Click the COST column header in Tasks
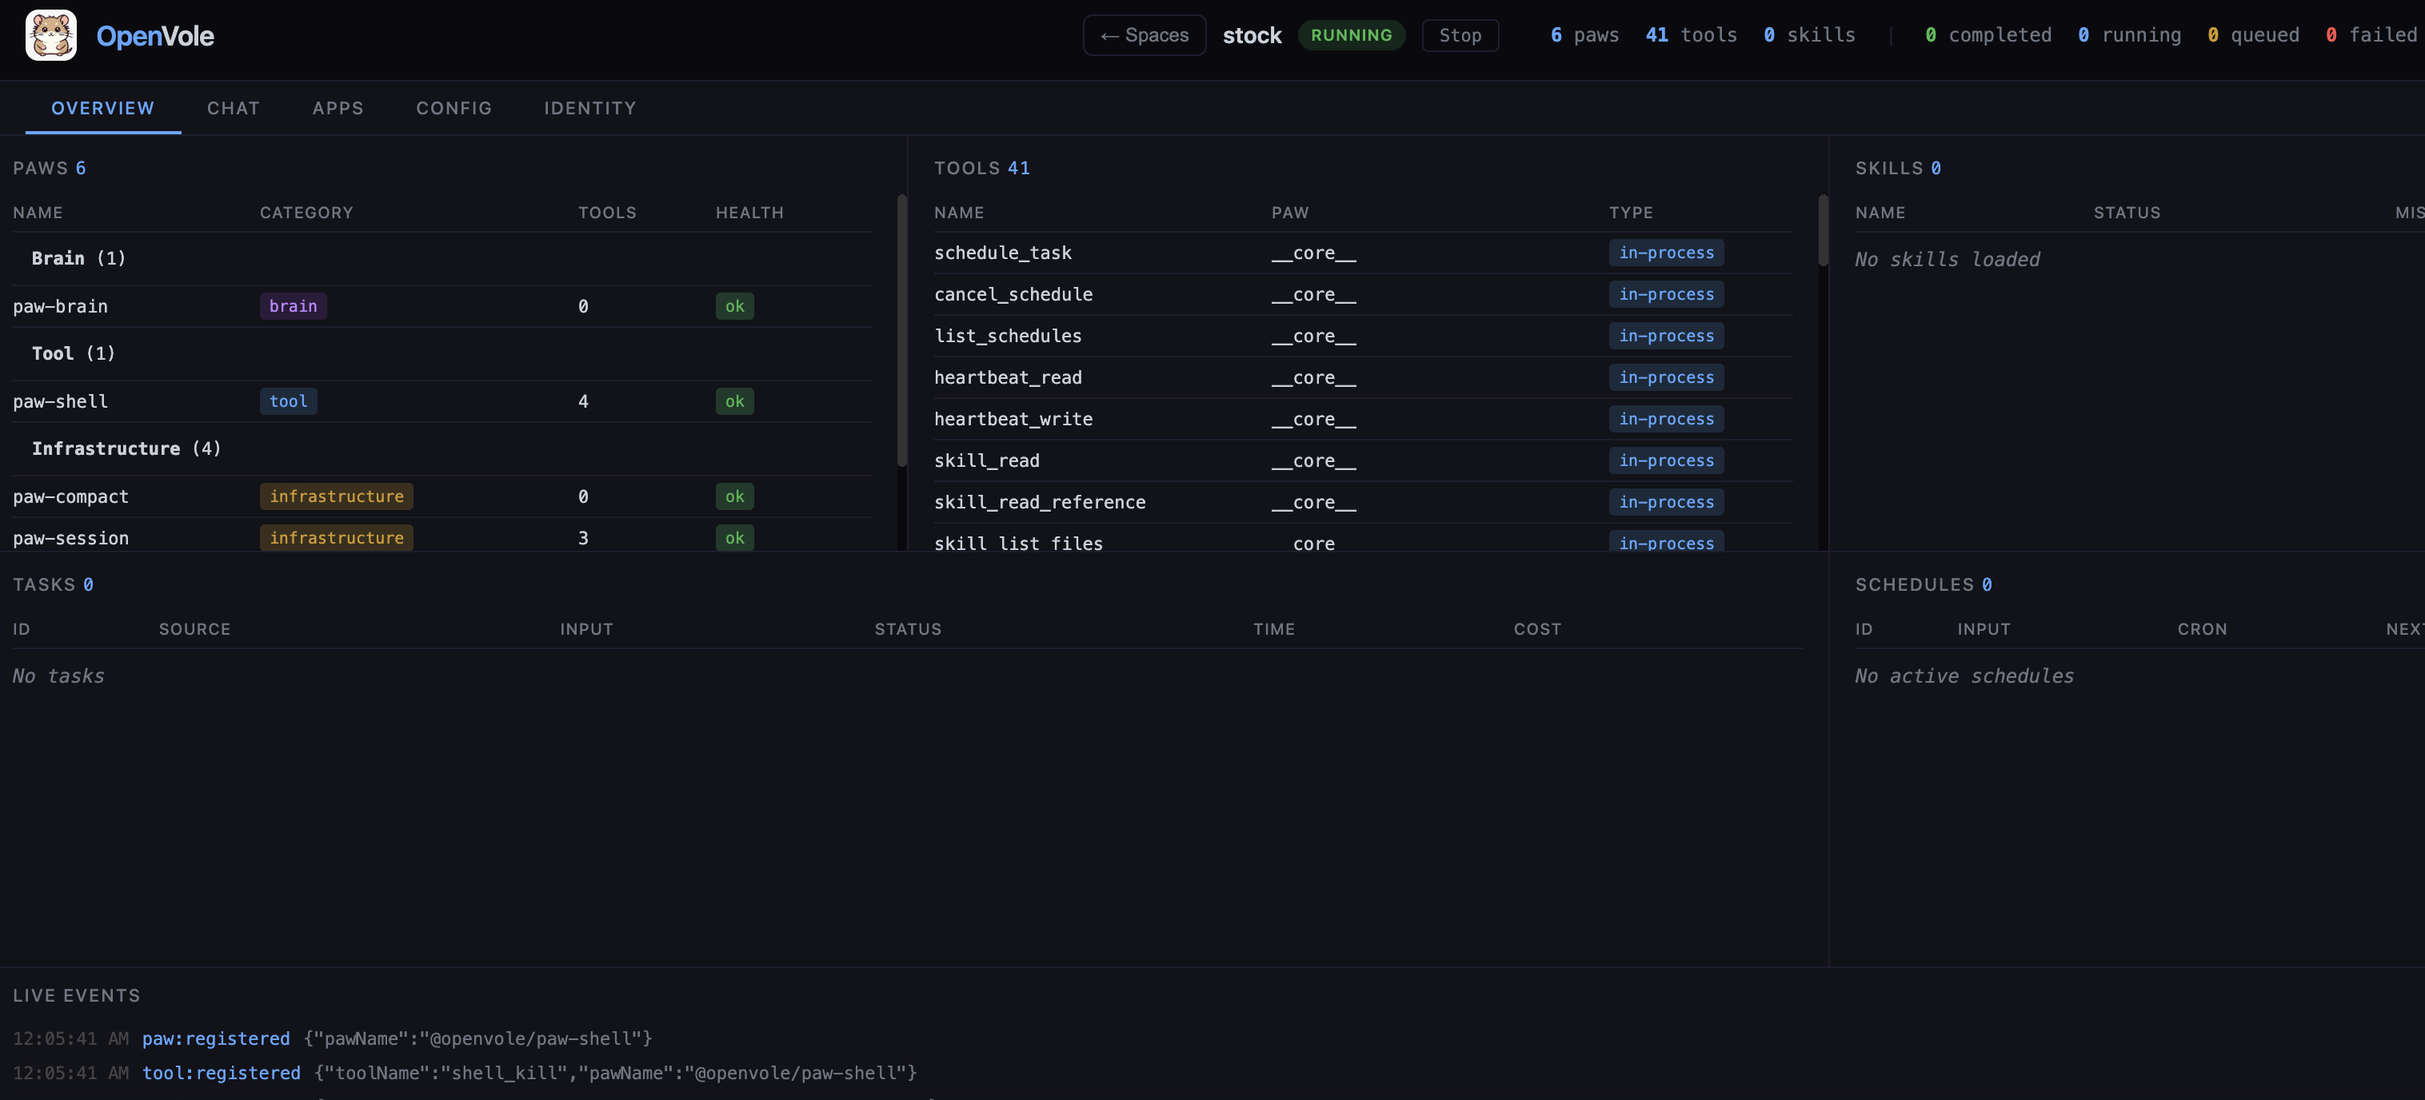The width and height of the screenshot is (2425, 1100). (x=1537, y=628)
